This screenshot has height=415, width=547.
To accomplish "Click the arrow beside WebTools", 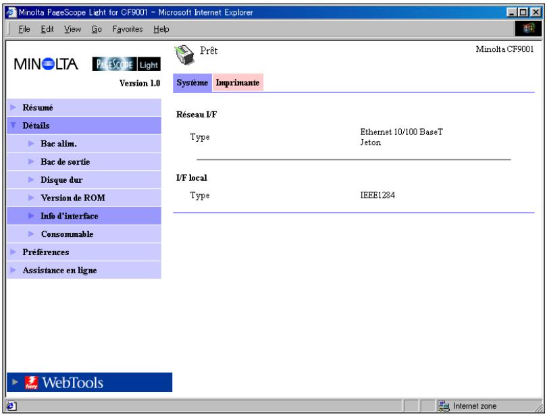I will point(15,382).
